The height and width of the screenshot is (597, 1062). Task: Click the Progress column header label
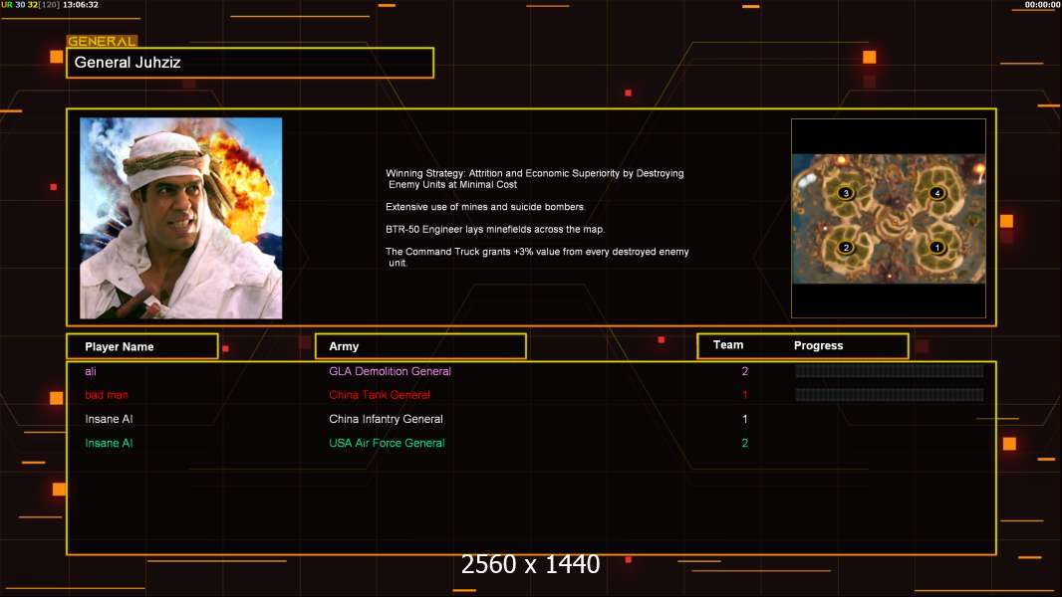point(818,345)
